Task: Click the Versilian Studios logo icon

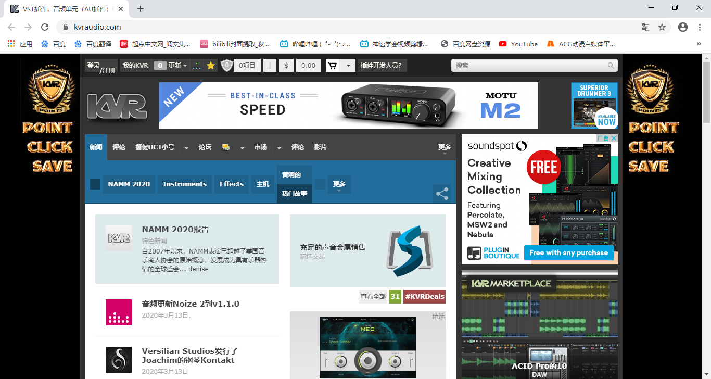Action: click(119, 360)
